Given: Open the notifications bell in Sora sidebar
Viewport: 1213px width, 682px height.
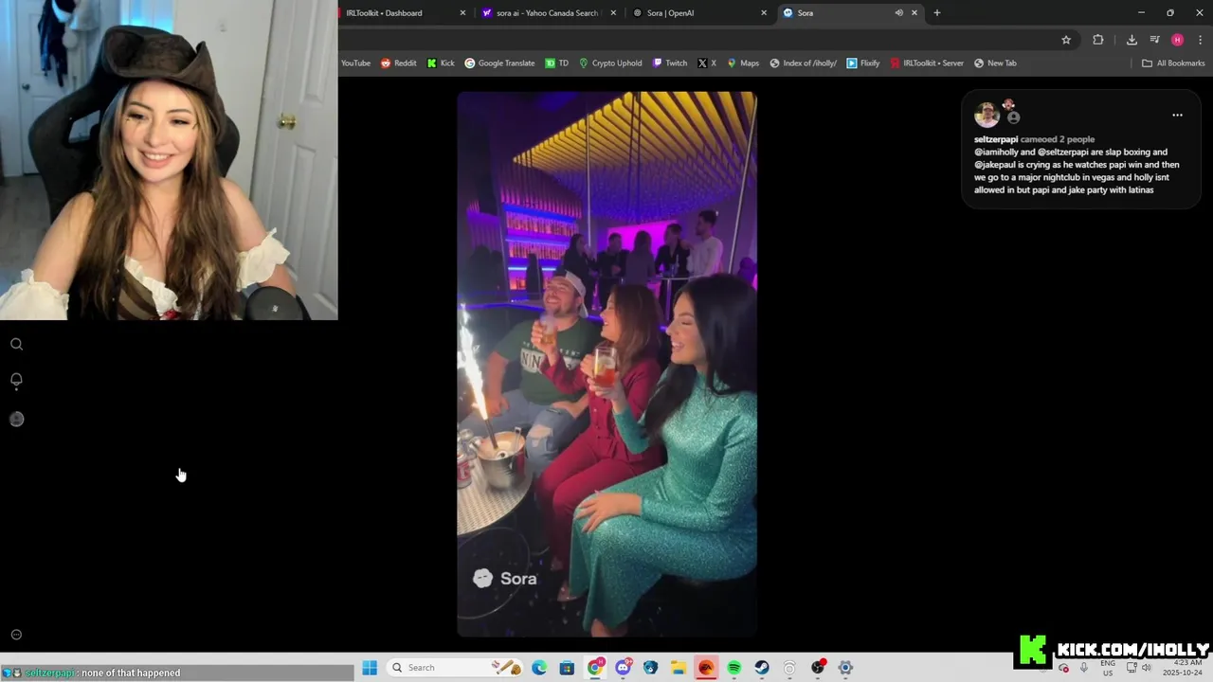Looking at the screenshot, I should 16,381.
